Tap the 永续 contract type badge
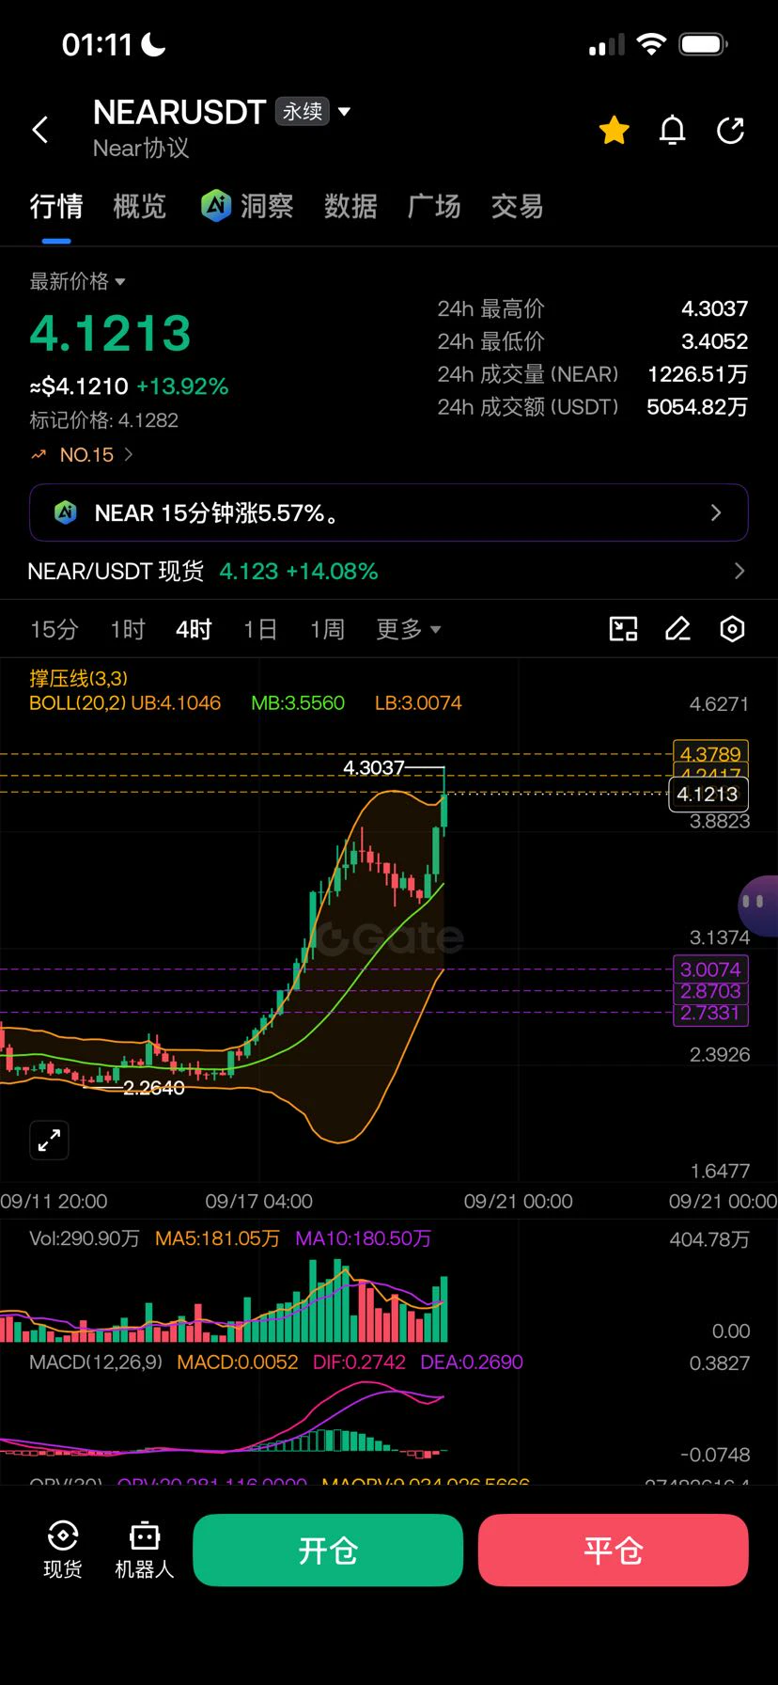Screen dimensions: 778x1685 pos(303,111)
